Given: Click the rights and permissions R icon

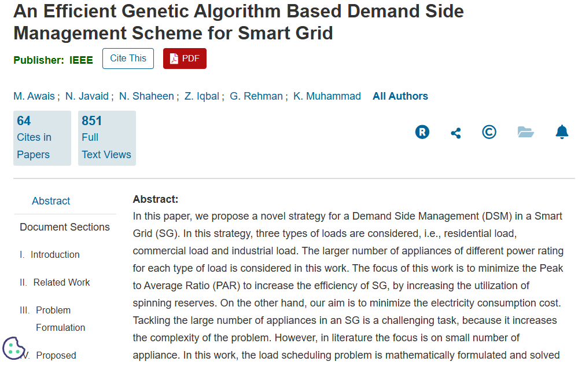Looking at the screenshot, I should [x=422, y=132].
